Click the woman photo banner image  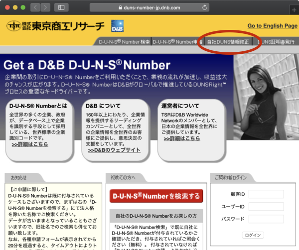[266, 97]
